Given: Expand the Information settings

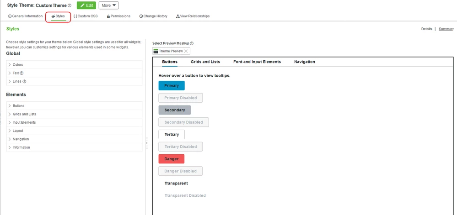Looking at the screenshot, I should [x=74, y=147].
